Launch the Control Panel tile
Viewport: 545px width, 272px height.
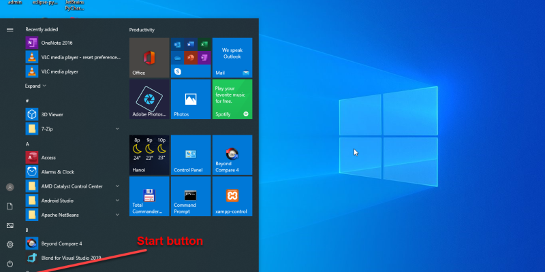(x=191, y=154)
